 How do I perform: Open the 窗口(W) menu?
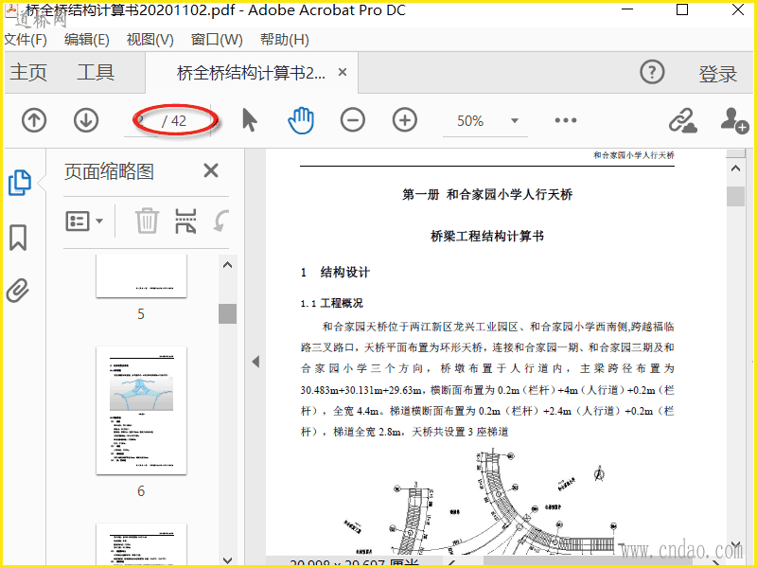pos(217,39)
